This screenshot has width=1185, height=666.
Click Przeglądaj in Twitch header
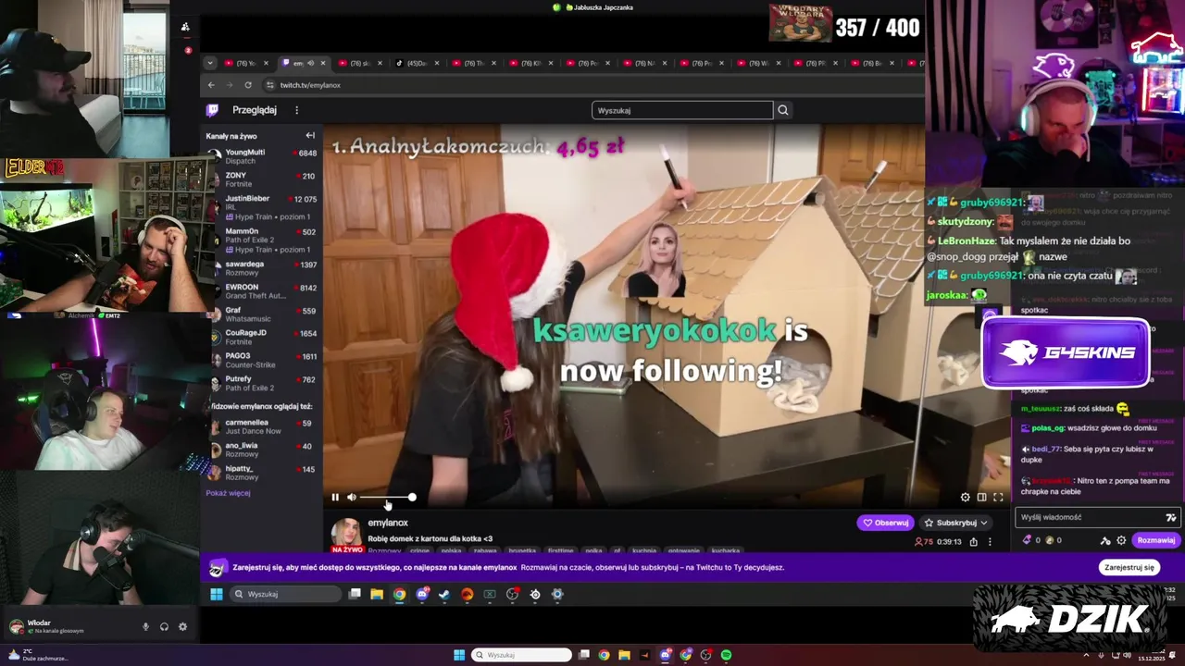[x=255, y=110]
